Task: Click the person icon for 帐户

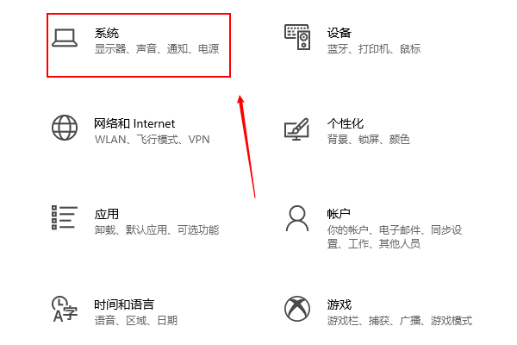Action: (297, 218)
